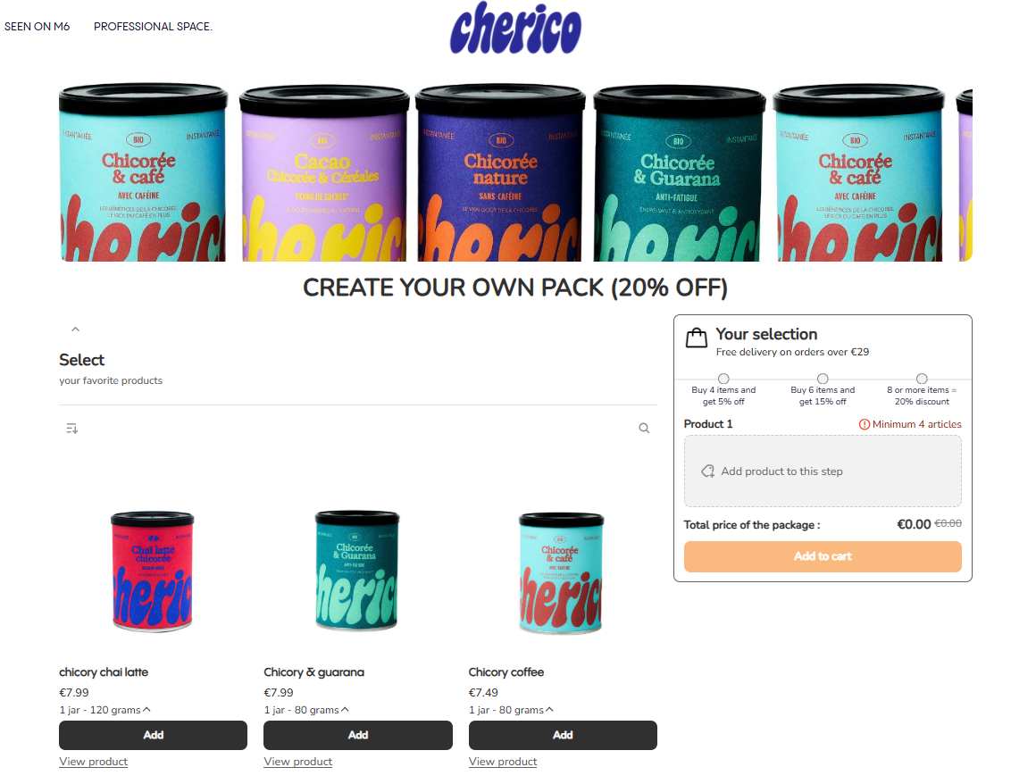Click the Add product to this step box
Screen dimensions: 1011x784
(823, 471)
